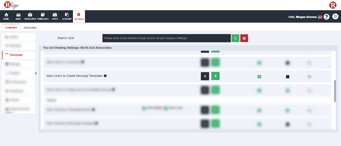Image resolution: width=341 pixels, height=146 pixels.
Task: Click 'You are Viewing Settings: North End Associates'
Action: point(77,48)
